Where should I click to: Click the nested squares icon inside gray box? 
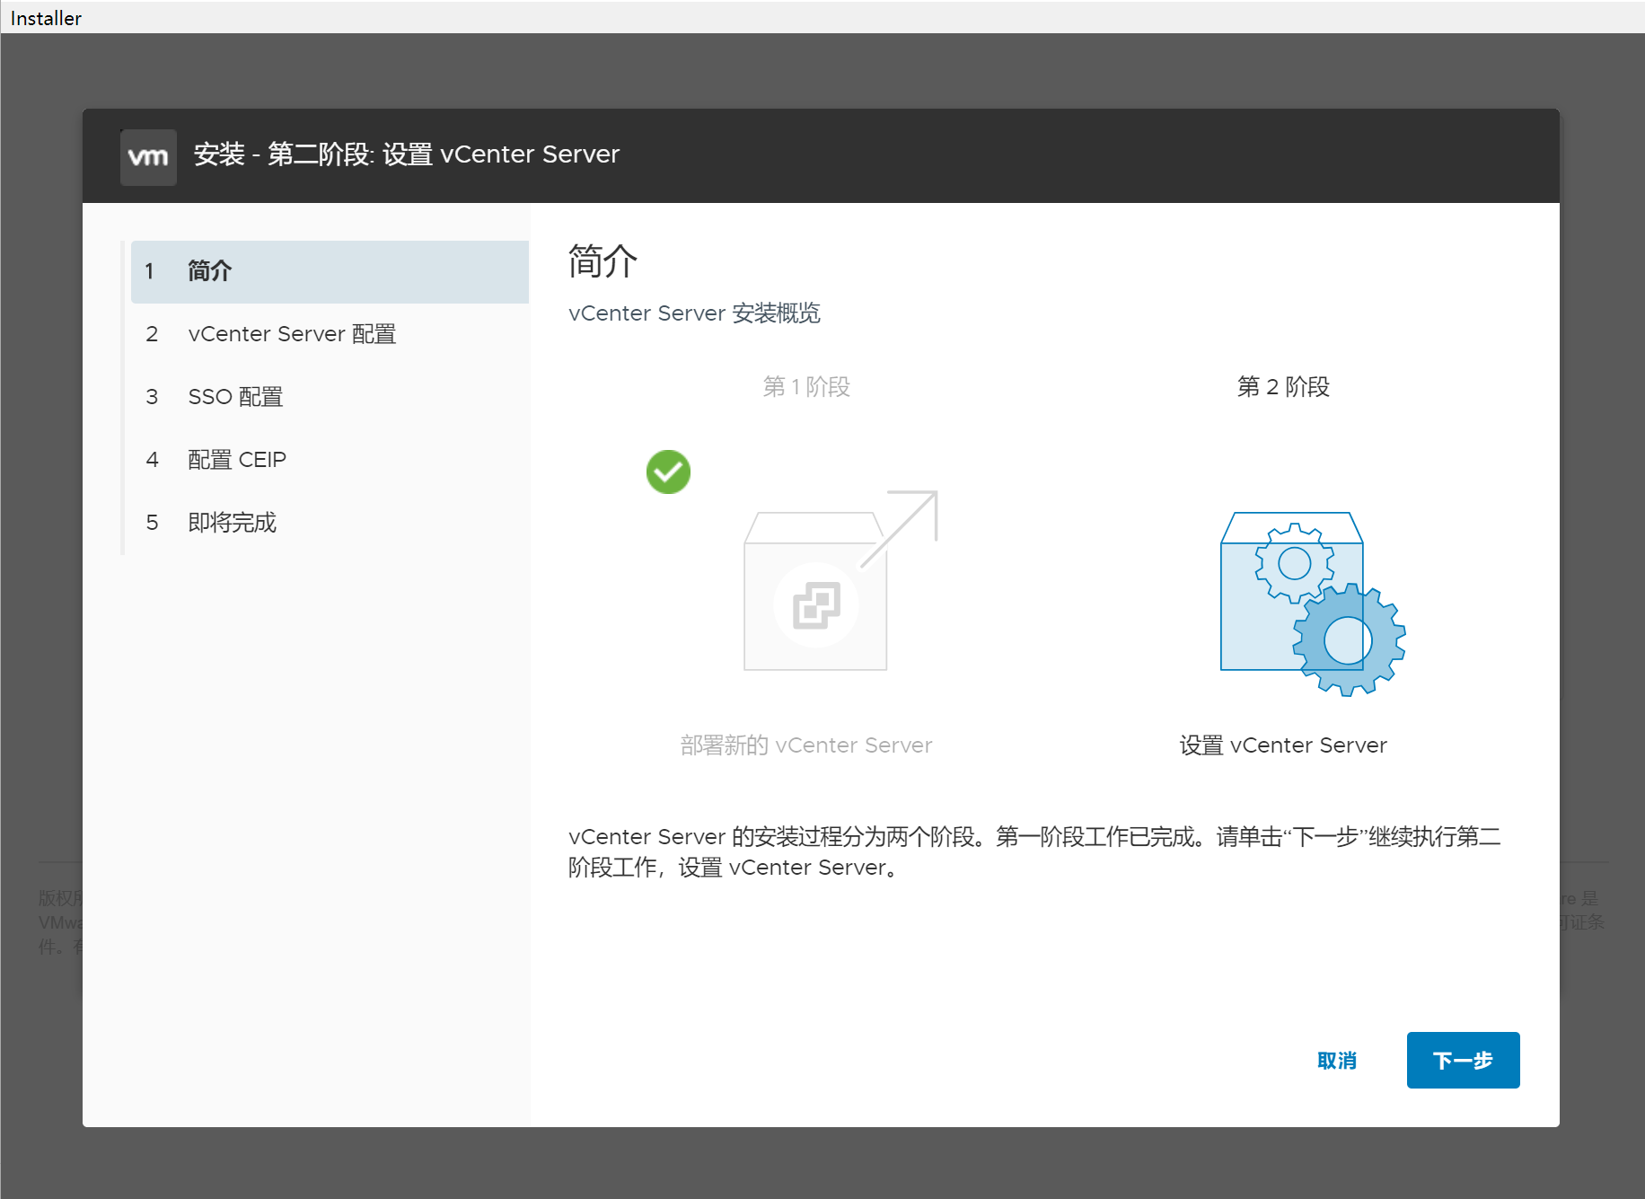(816, 605)
